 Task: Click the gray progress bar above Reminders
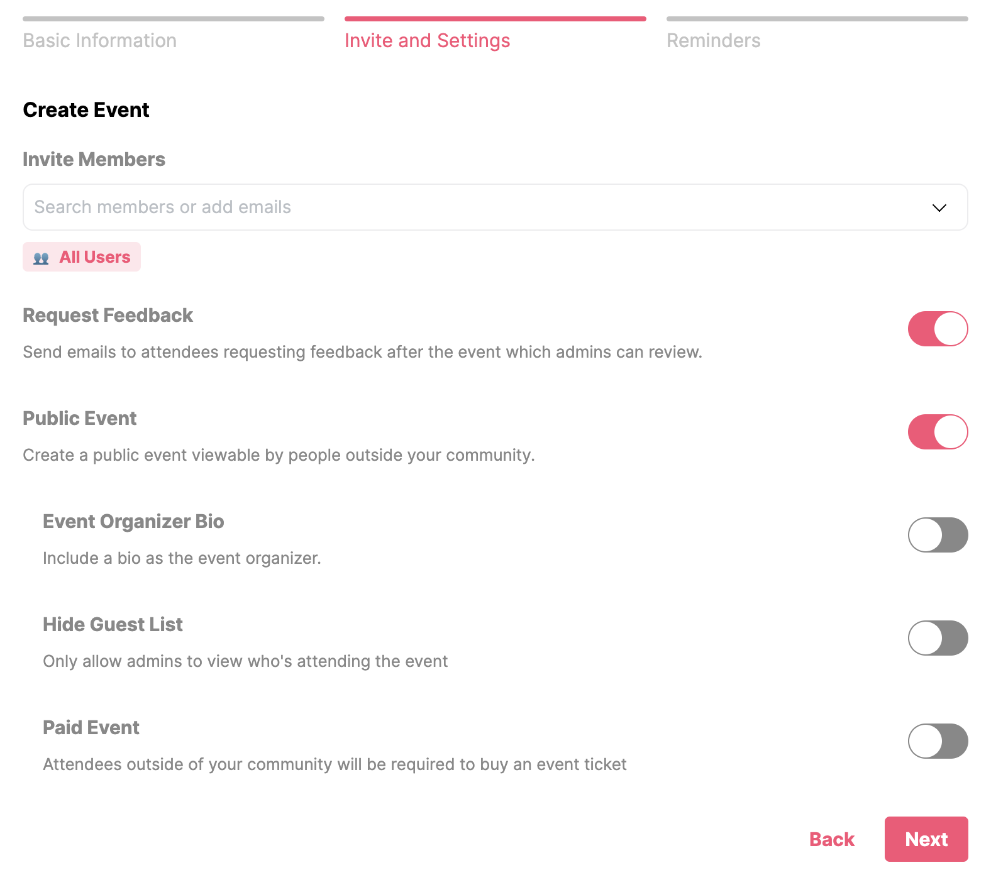coord(817,19)
